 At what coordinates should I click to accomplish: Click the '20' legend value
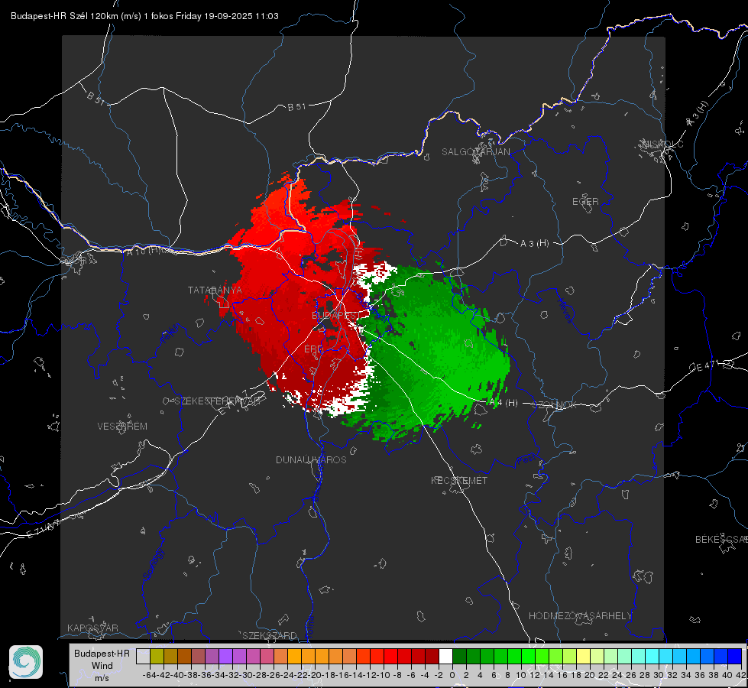[590, 675]
